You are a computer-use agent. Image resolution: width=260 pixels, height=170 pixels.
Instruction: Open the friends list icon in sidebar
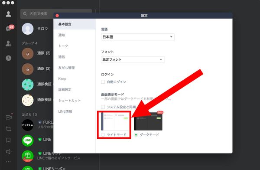pyautogui.click(x=9, y=14)
